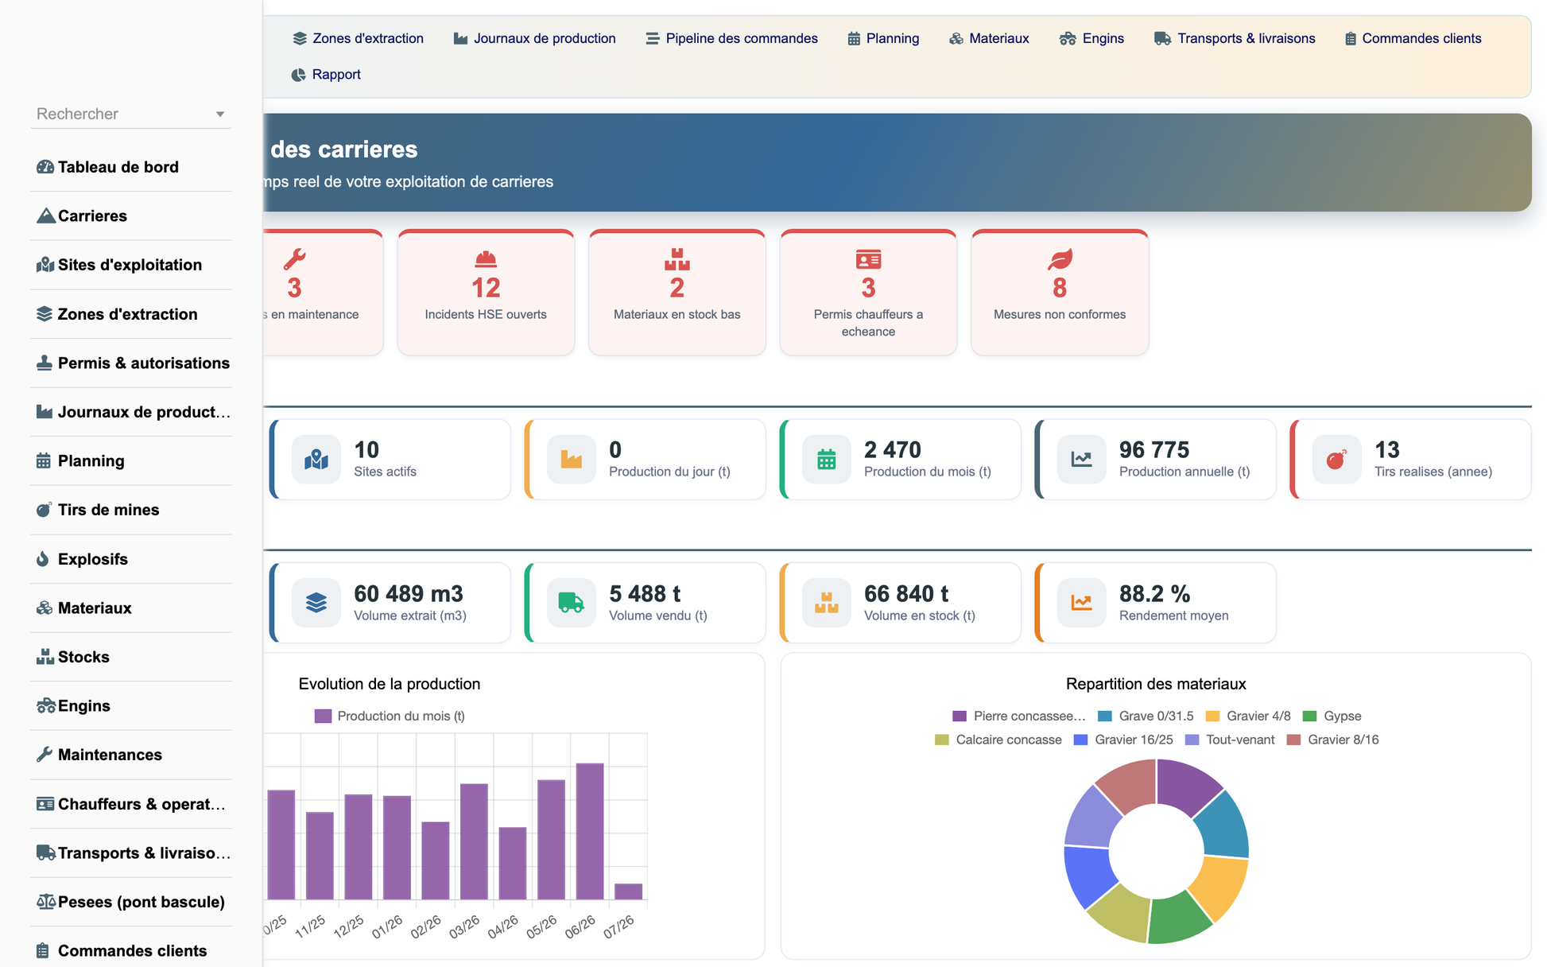The height and width of the screenshot is (967, 1547).
Task: Click the Tableau de bord gauge icon
Action: tap(45, 167)
